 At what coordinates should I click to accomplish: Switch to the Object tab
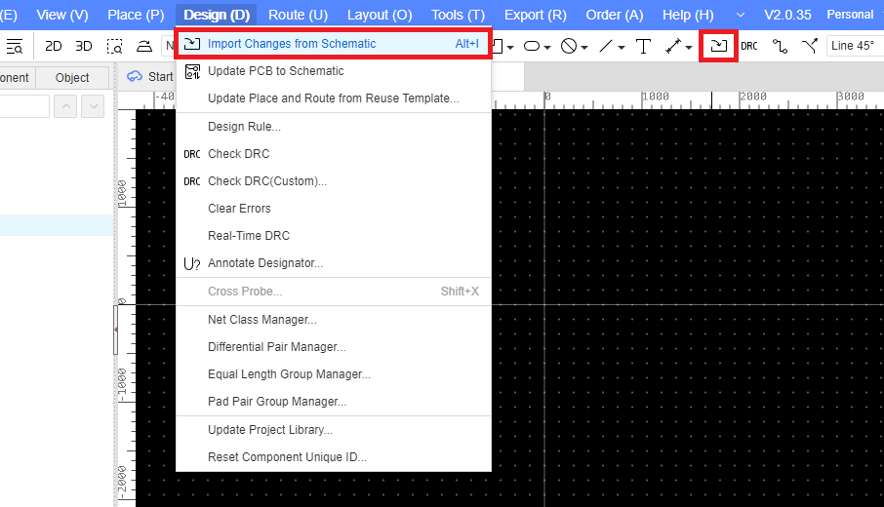(x=72, y=78)
